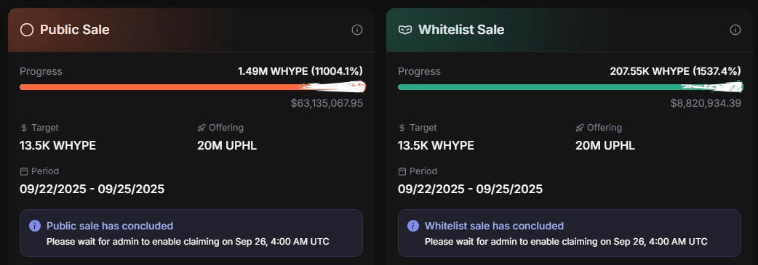Select the circle icon beside Public Sale
The width and height of the screenshot is (758, 265).
click(27, 30)
